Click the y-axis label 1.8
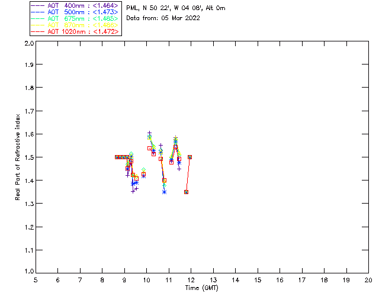This screenshot has height=303, width=379. coord(29,88)
